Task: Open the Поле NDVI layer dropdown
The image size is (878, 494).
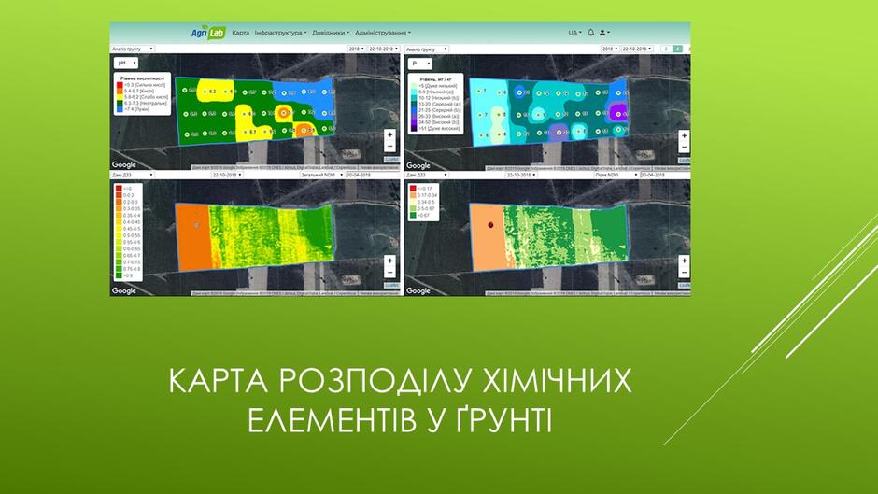Action: click(616, 175)
